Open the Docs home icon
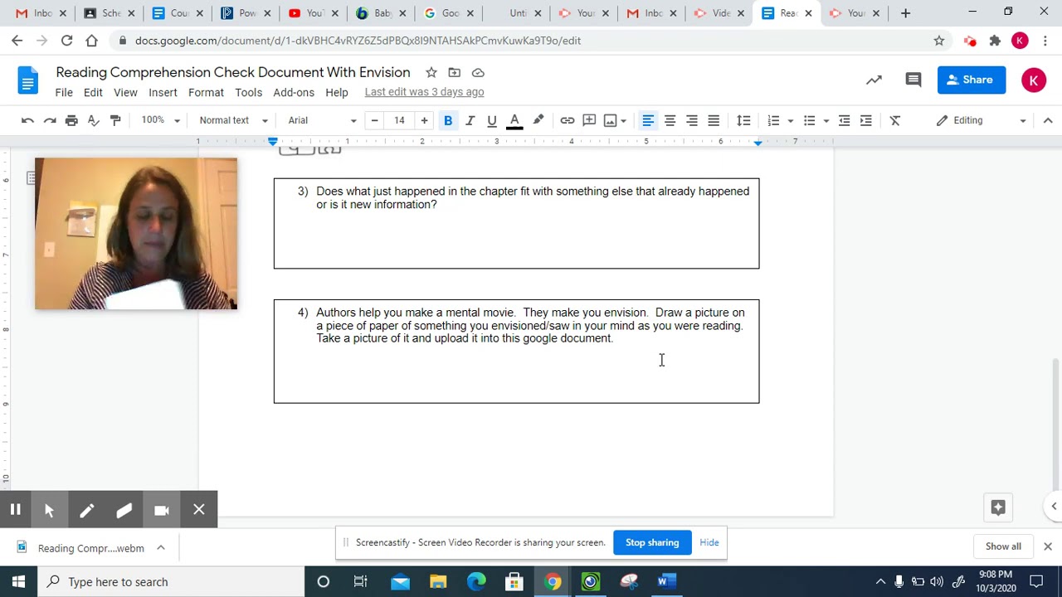1062x597 pixels. coord(28,80)
